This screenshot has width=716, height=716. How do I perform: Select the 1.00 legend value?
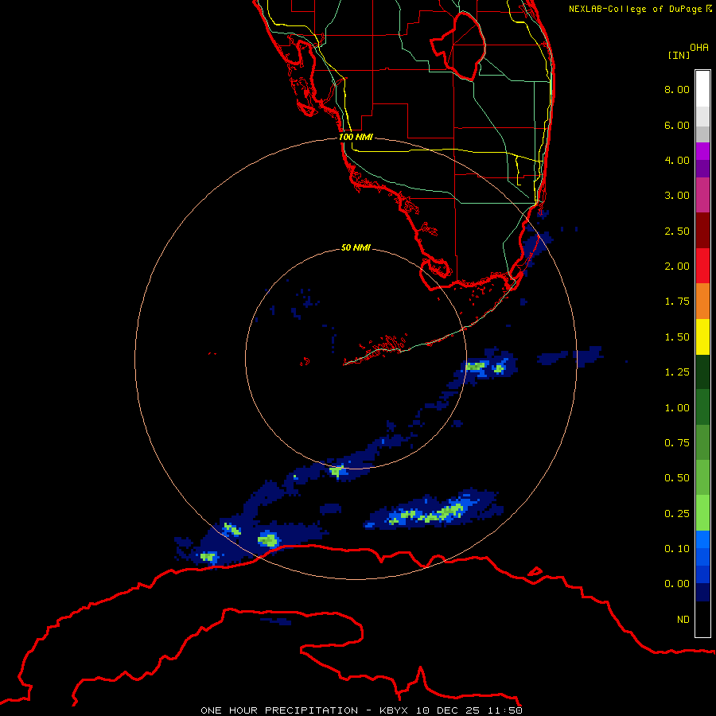(677, 408)
